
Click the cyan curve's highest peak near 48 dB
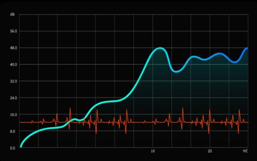(x=160, y=48)
